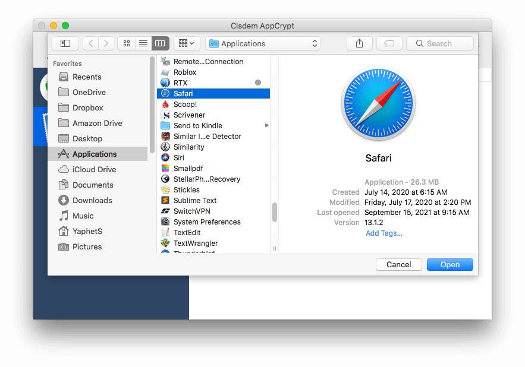This screenshot has height=367, width=525.
Task: Click the iCloud Drive cloud icon
Action: click(x=64, y=169)
